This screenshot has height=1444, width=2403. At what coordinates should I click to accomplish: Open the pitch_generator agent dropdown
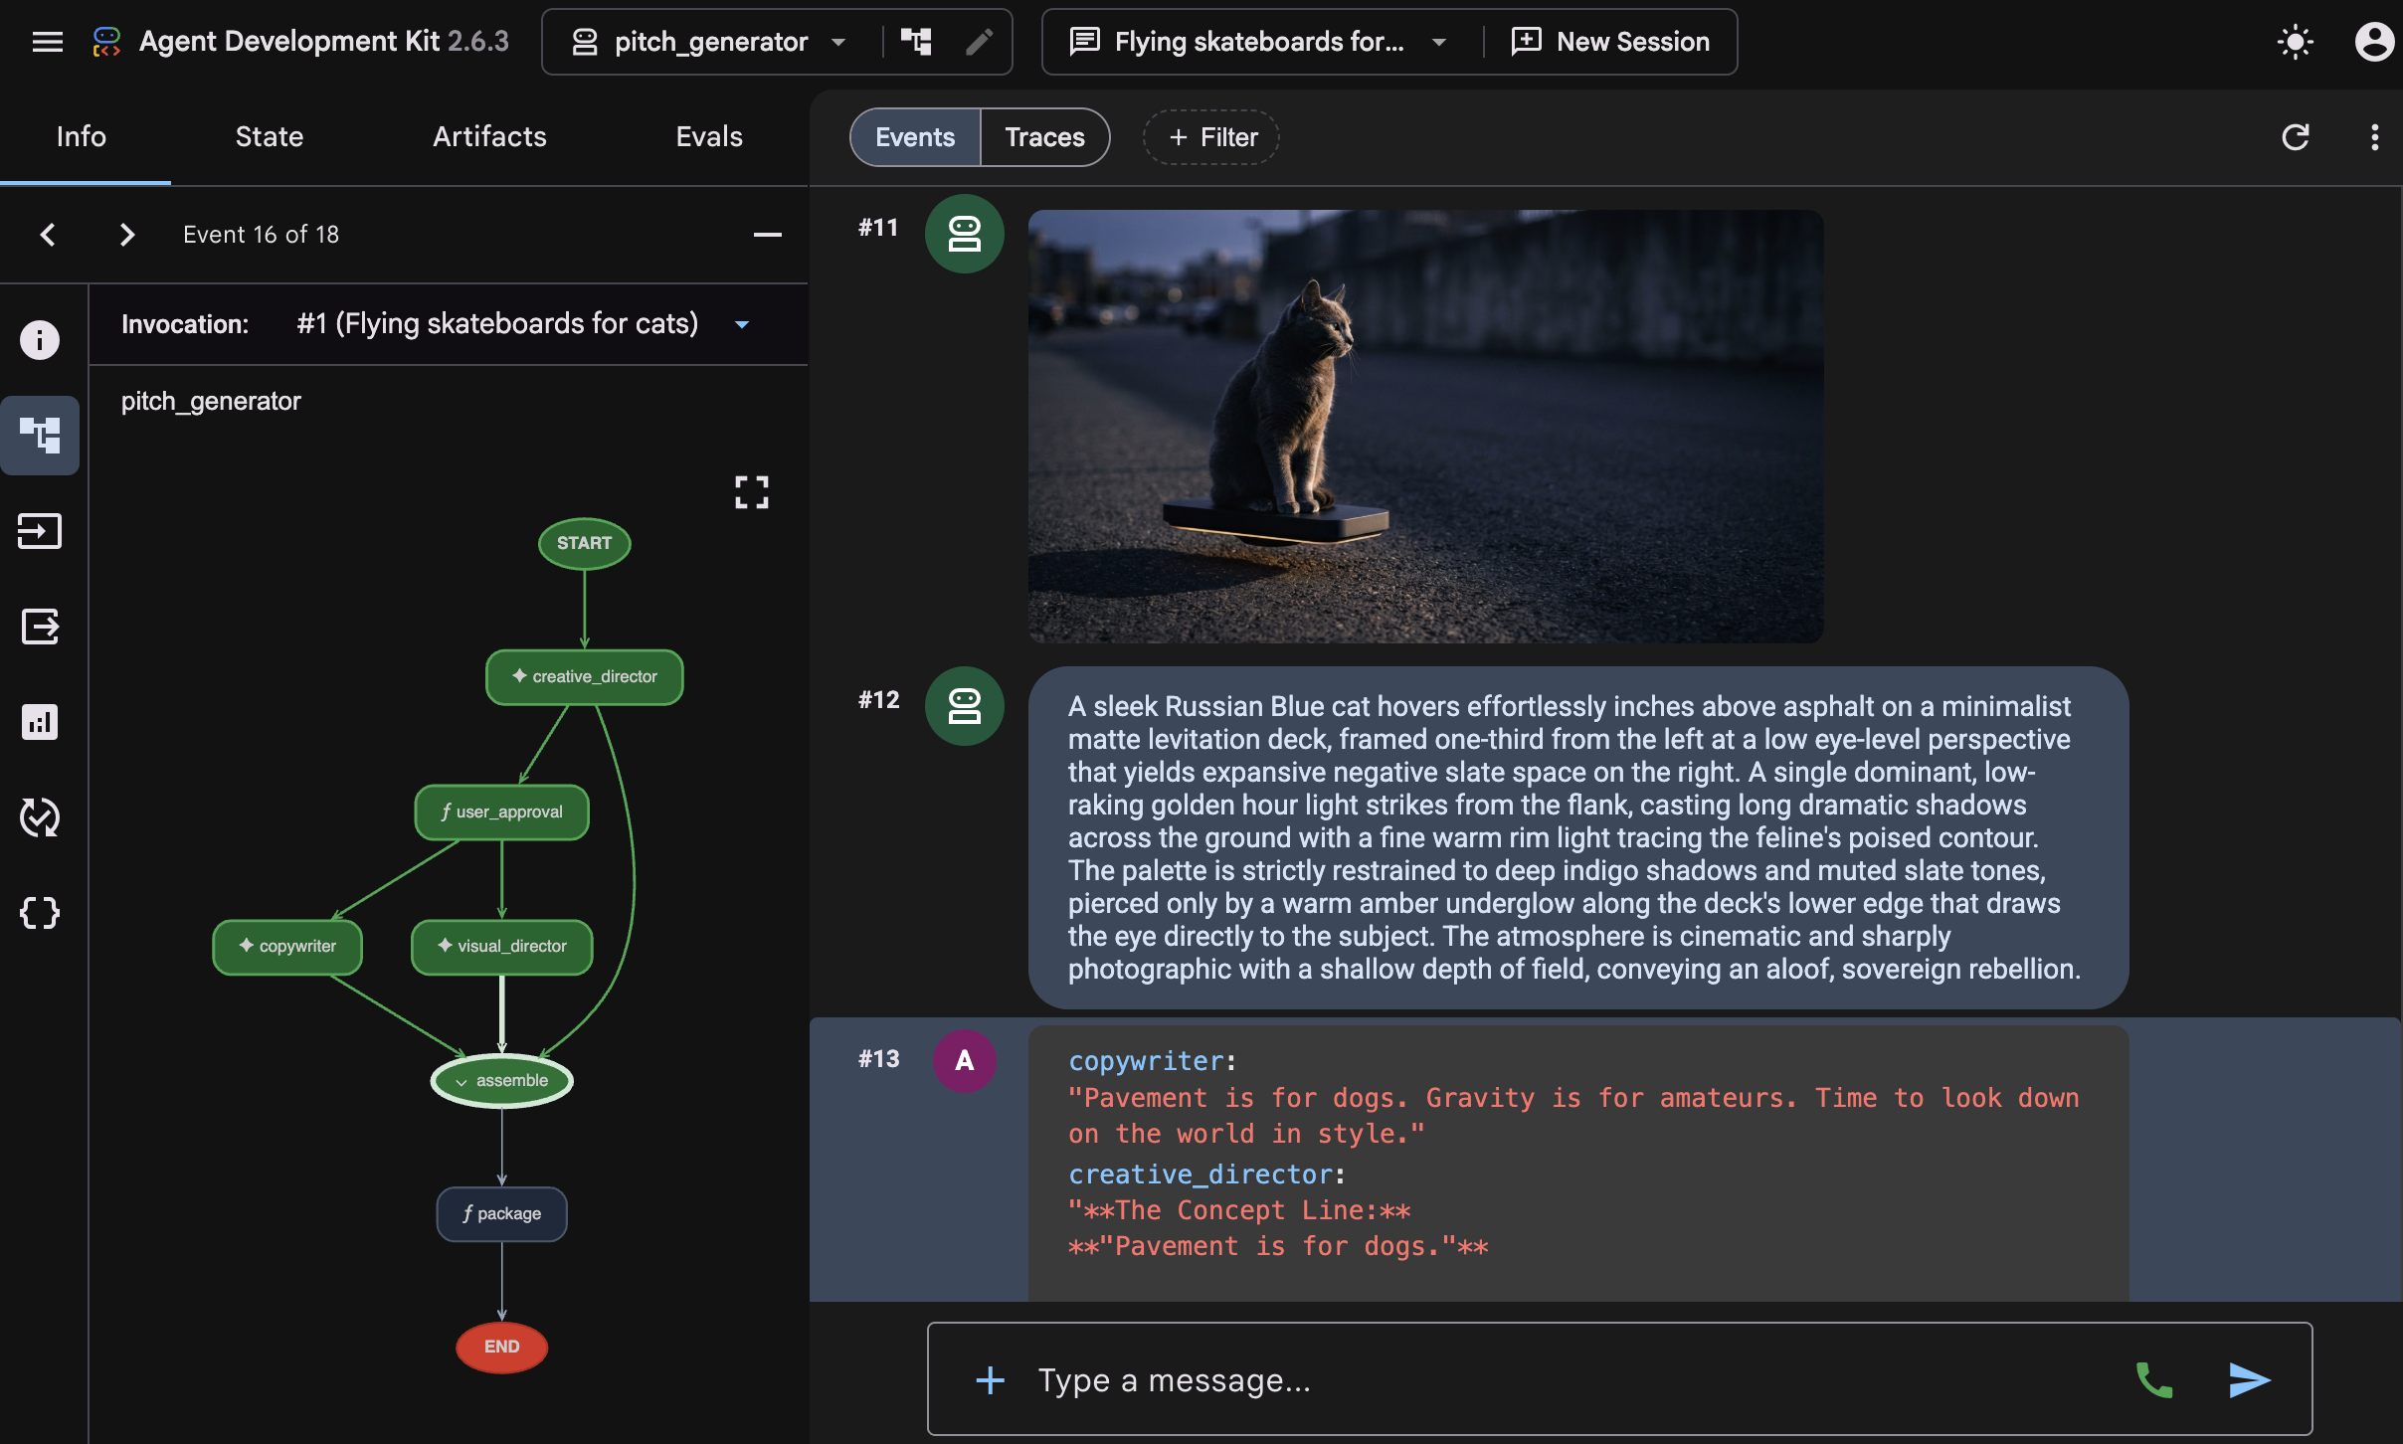[710, 42]
